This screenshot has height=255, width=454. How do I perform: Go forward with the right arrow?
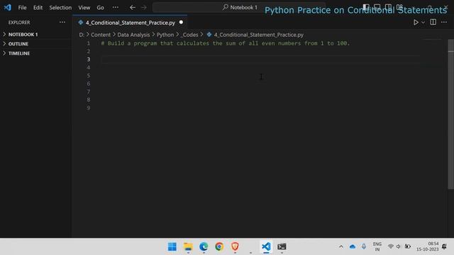[144, 7]
